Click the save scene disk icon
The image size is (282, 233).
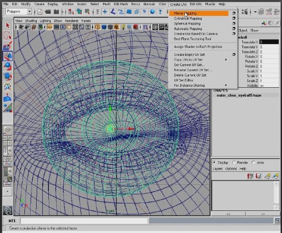click(56, 12)
